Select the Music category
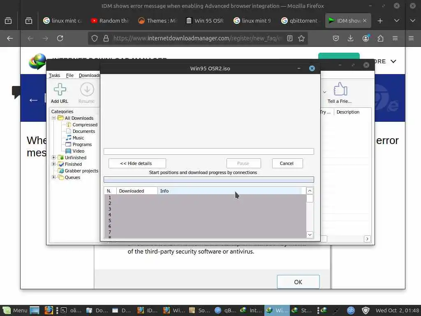Viewport: 421px width, 316px height. point(78,138)
